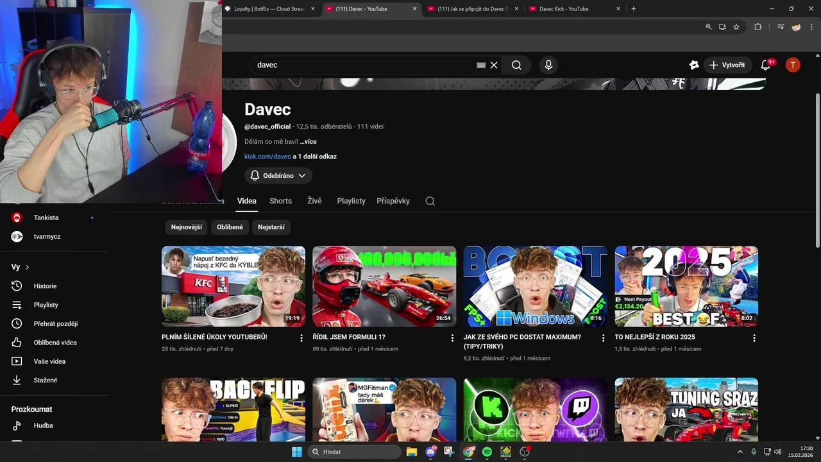
Task: Select the Videa tab
Action: pyautogui.click(x=247, y=201)
